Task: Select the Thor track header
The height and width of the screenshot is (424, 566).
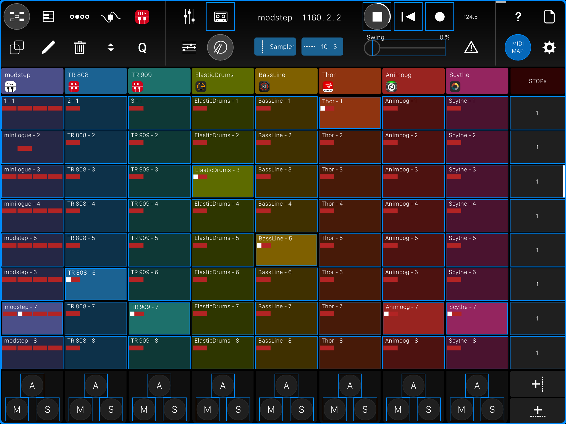Action: click(350, 81)
